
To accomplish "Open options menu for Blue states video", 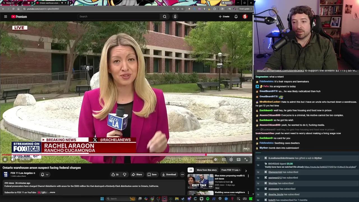I will point(248,176).
